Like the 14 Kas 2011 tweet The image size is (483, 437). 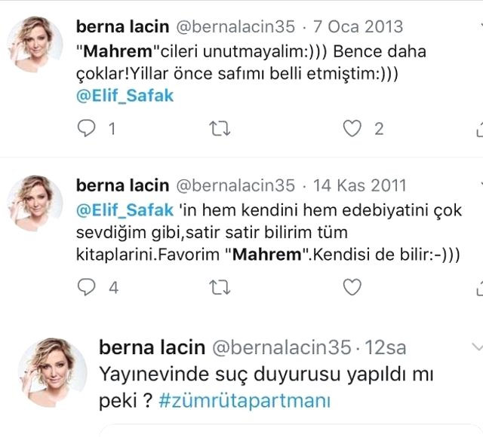pos(352,287)
